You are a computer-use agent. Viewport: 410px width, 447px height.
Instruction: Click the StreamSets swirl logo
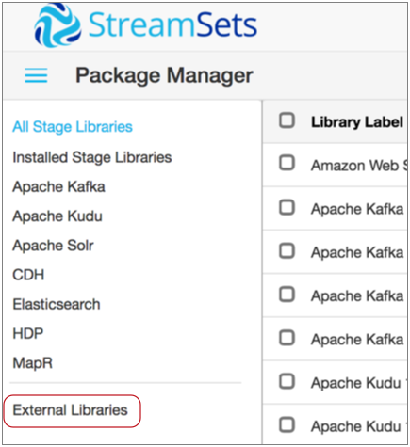[57, 25]
